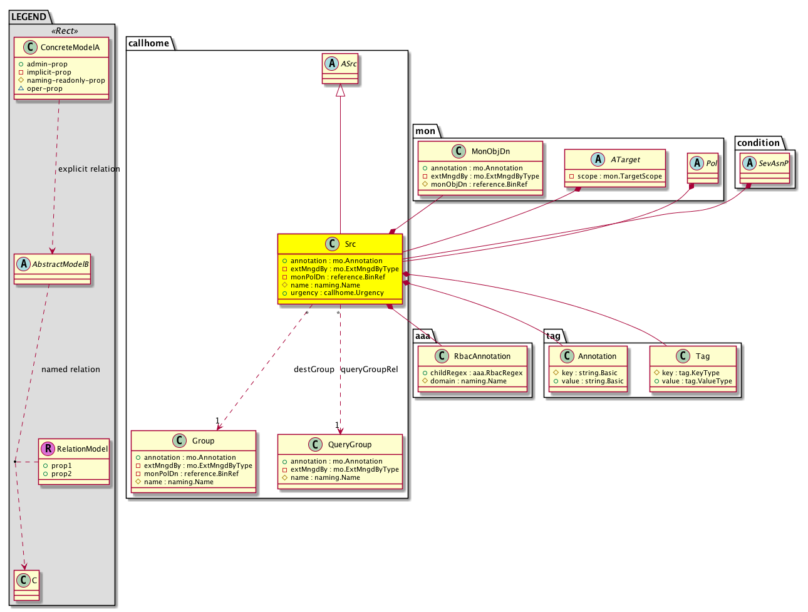Screen dimensions: 808x612
Task: Click the A icon on the Pol class
Action: pos(697,163)
